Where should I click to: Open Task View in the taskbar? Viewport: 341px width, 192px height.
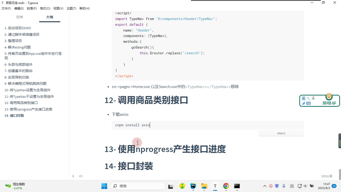[171, 186]
